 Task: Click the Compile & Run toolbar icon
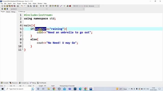click(x=55, y=6)
